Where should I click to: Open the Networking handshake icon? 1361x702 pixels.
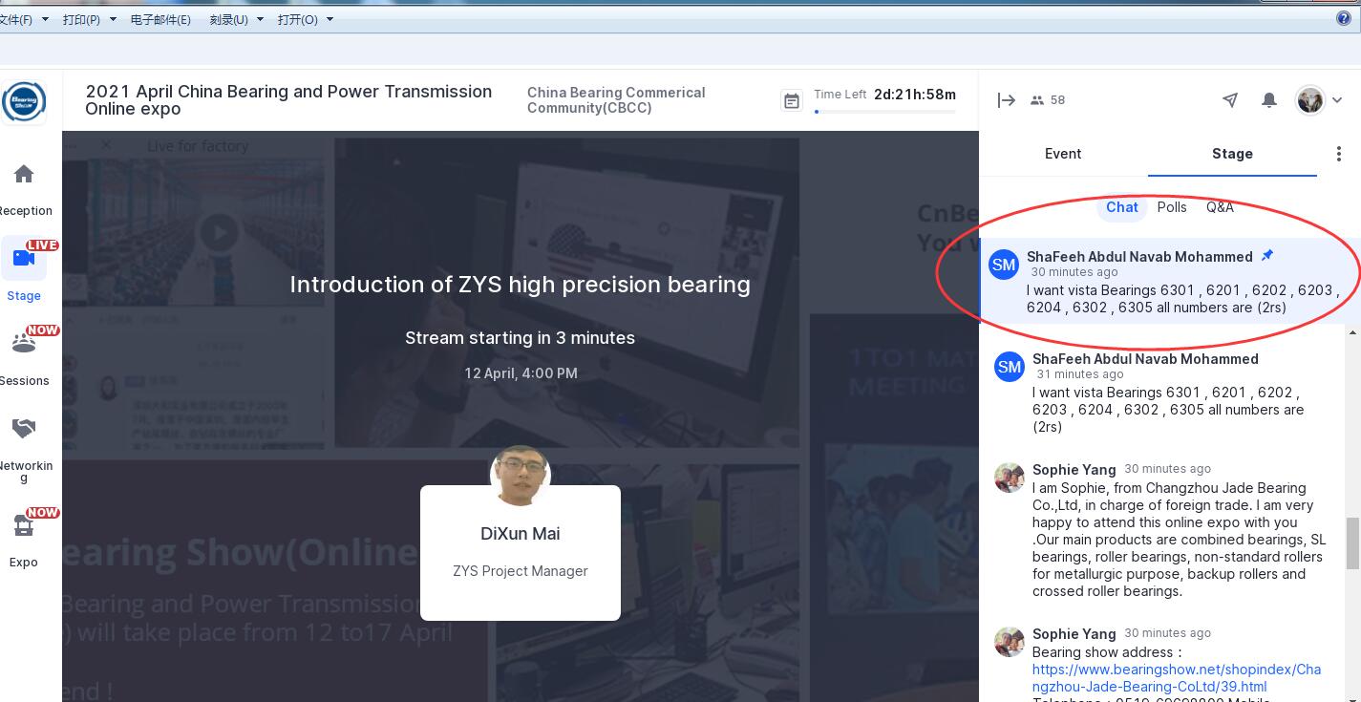[x=24, y=428]
